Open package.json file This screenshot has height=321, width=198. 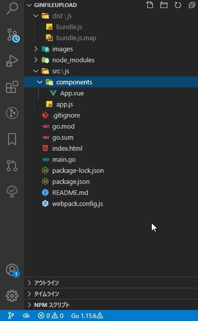[x=111, y=181]
